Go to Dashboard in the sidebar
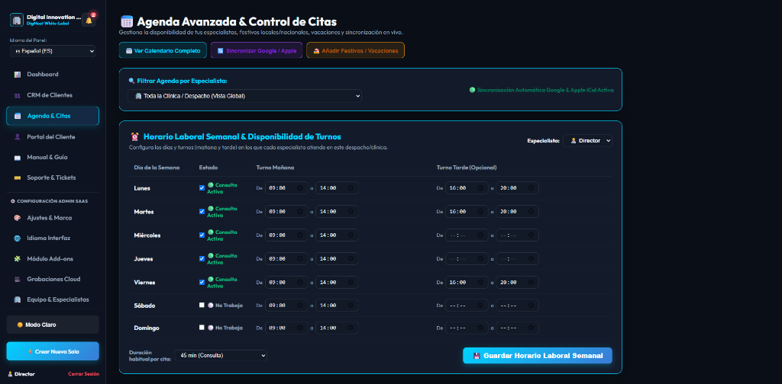The image size is (782, 384). [53, 75]
